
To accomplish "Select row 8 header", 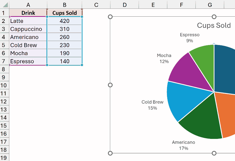I will [4, 69].
